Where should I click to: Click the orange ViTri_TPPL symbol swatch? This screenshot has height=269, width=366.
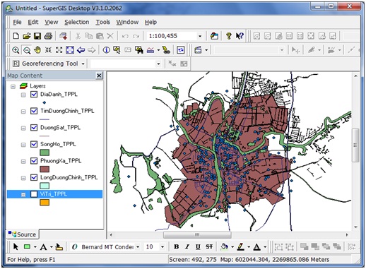pyautogui.click(x=45, y=203)
